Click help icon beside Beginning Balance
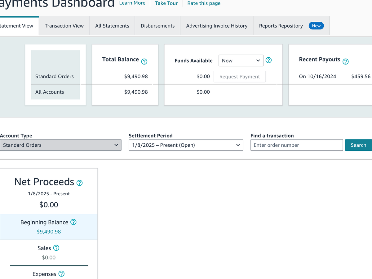The image size is (372, 279). [x=73, y=222]
